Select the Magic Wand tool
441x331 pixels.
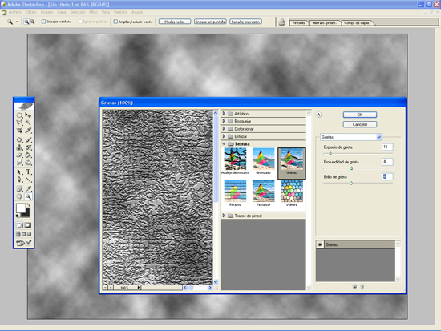tap(28, 123)
